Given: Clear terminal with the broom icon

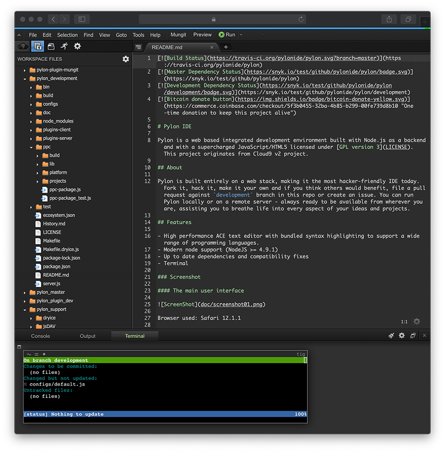Looking at the screenshot, I should click(x=391, y=336).
